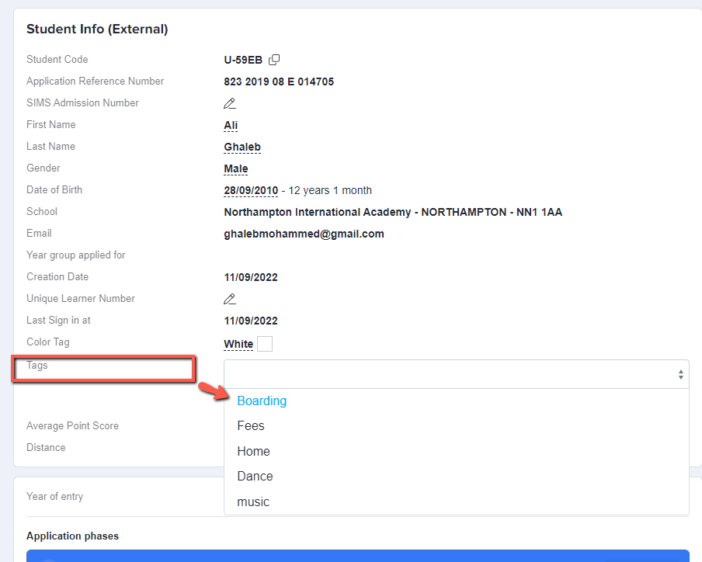Click the Color Tag label
The width and height of the screenshot is (702, 562).
coord(48,342)
